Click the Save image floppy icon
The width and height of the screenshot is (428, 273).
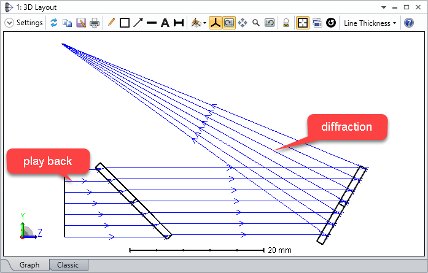point(81,23)
